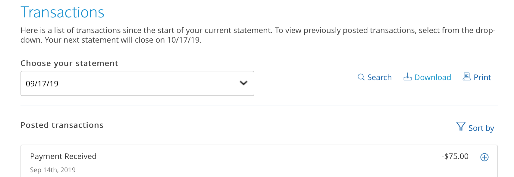Open the Search transactions link
Image resolution: width=514 pixels, height=177 pixels.
click(x=379, y=77)
